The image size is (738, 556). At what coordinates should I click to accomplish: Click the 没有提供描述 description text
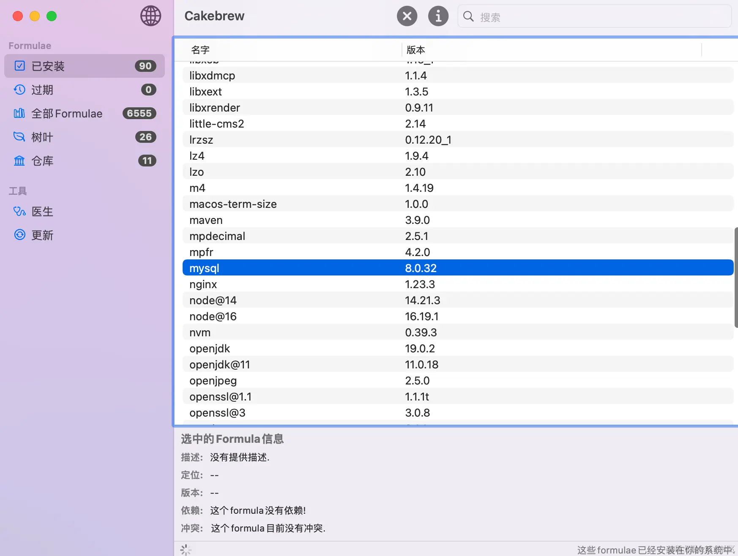(x=240, y=457)
